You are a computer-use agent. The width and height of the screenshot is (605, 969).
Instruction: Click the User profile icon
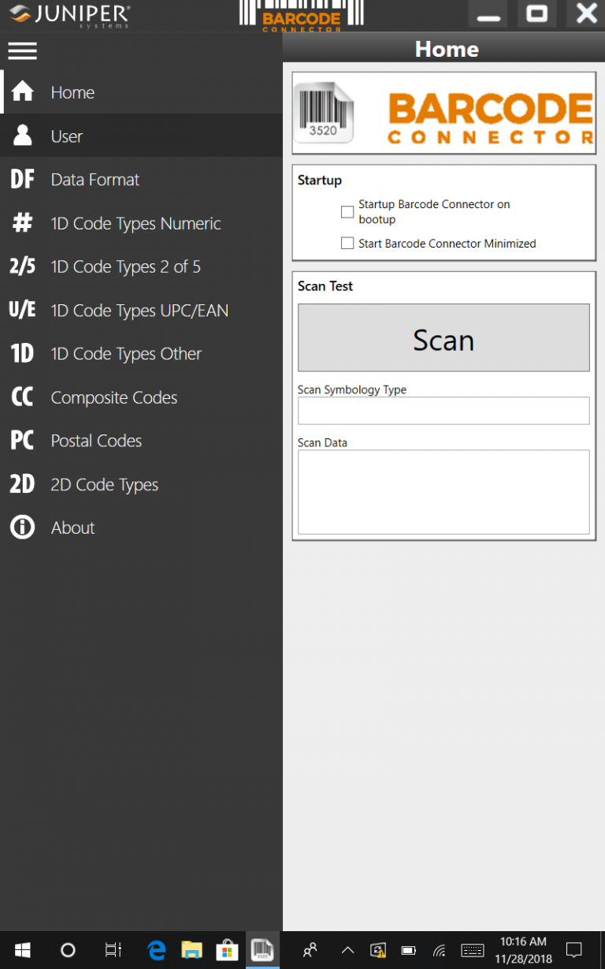[x=22, y=136]
